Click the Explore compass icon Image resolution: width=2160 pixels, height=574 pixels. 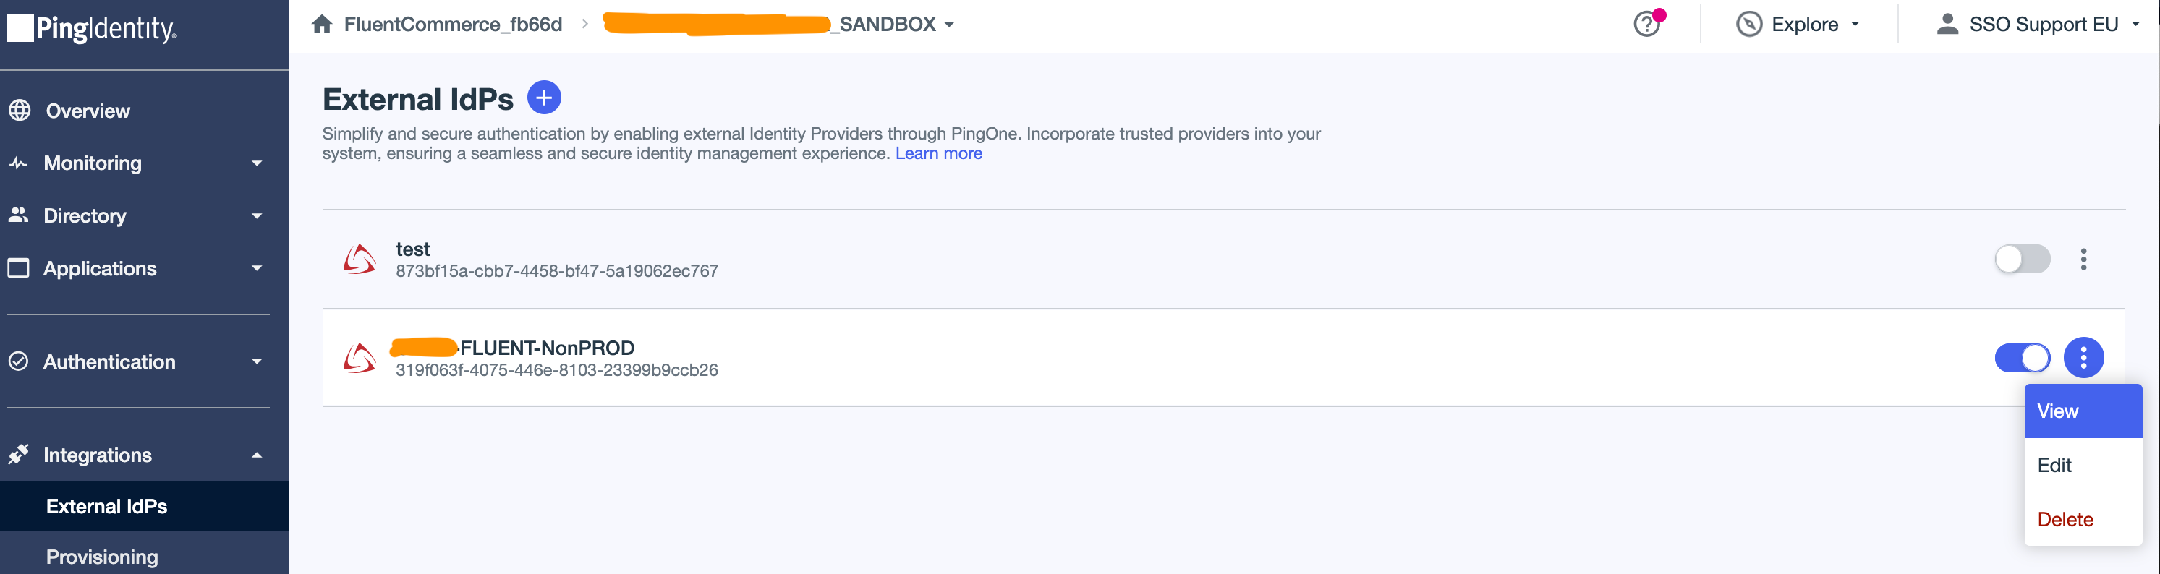point(1748,25)
